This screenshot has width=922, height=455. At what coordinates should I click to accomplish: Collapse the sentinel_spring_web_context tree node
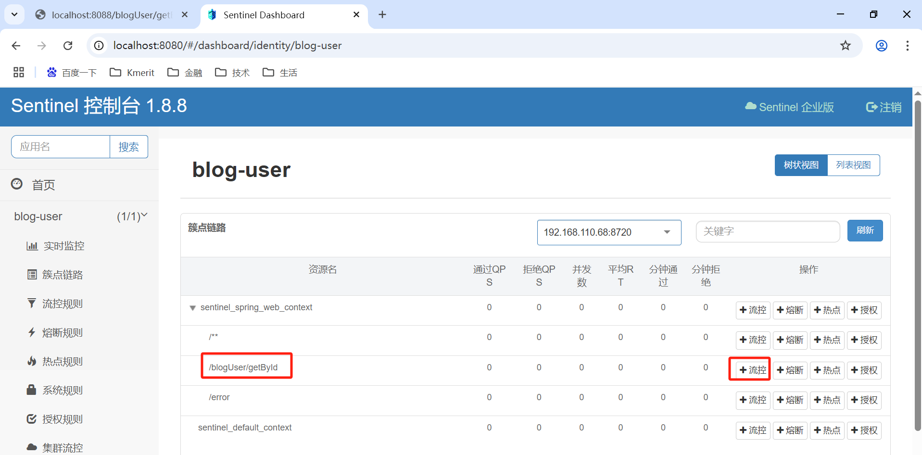192,308
